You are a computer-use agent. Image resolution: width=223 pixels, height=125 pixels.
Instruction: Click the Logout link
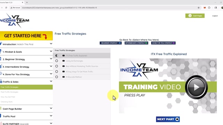tap(215, 16)
